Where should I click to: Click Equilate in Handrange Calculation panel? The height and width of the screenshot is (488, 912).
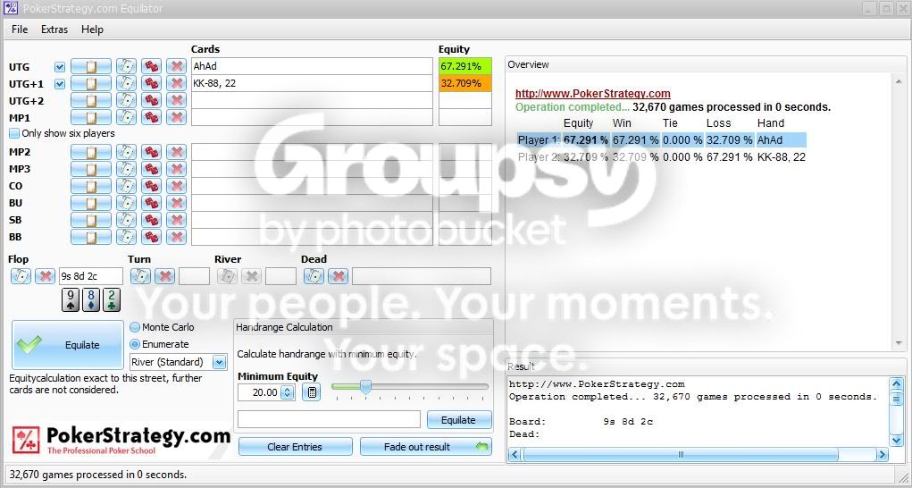point(459,420)
